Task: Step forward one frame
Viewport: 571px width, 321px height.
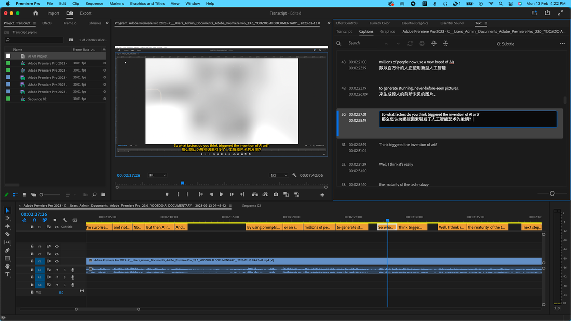Action: [232, 194]
